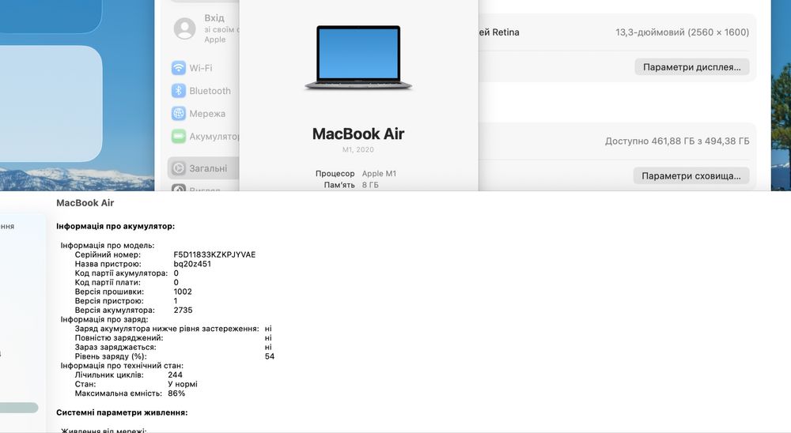Click battery version value 2735
Viewport: 791px width, 433px height.
point(184,310)
